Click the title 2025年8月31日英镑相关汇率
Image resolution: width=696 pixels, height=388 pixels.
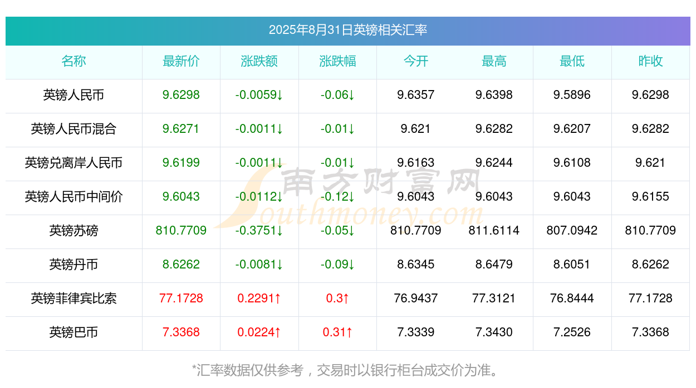pos(348,30)
